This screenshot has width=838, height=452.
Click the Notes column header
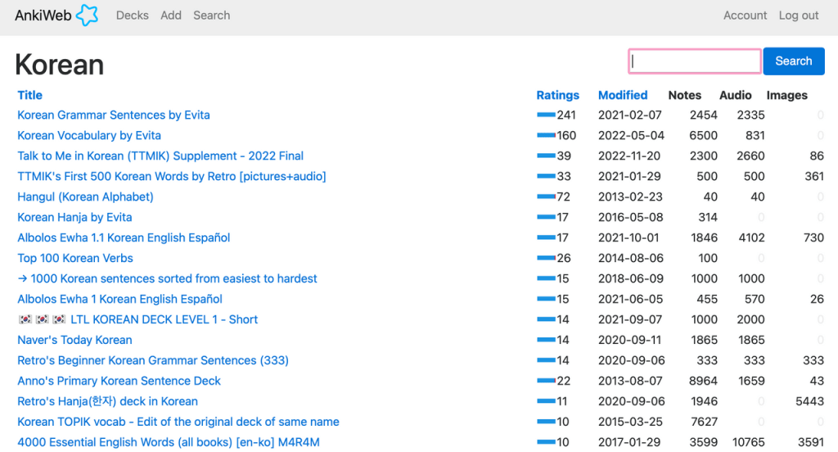[685, 95]
